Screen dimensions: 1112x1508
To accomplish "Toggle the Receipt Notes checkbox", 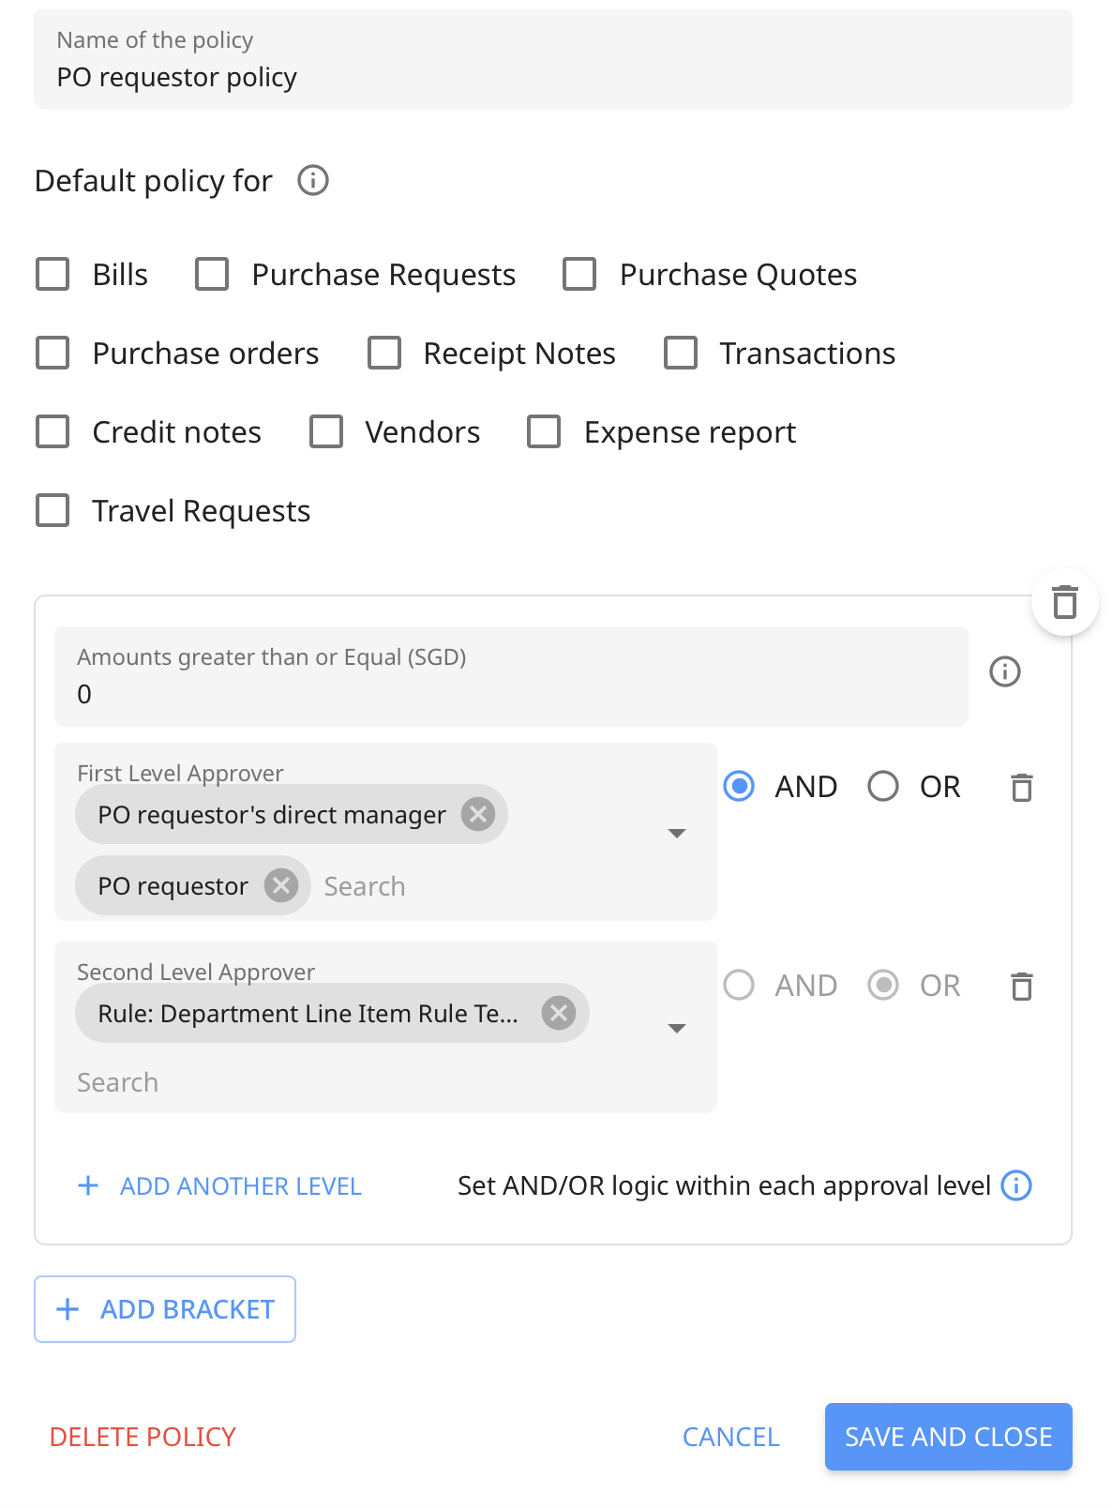I will click(384, 354).
